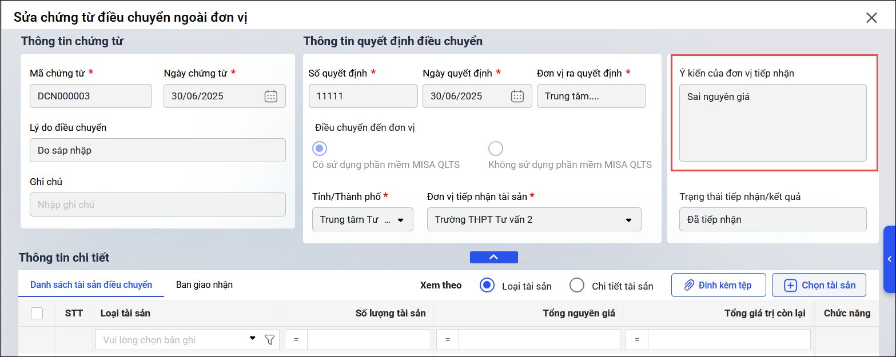This screenshot has width=896, height=357.
Task: Tick the select-all checkbox in table header
Action: tap(37, 313)
